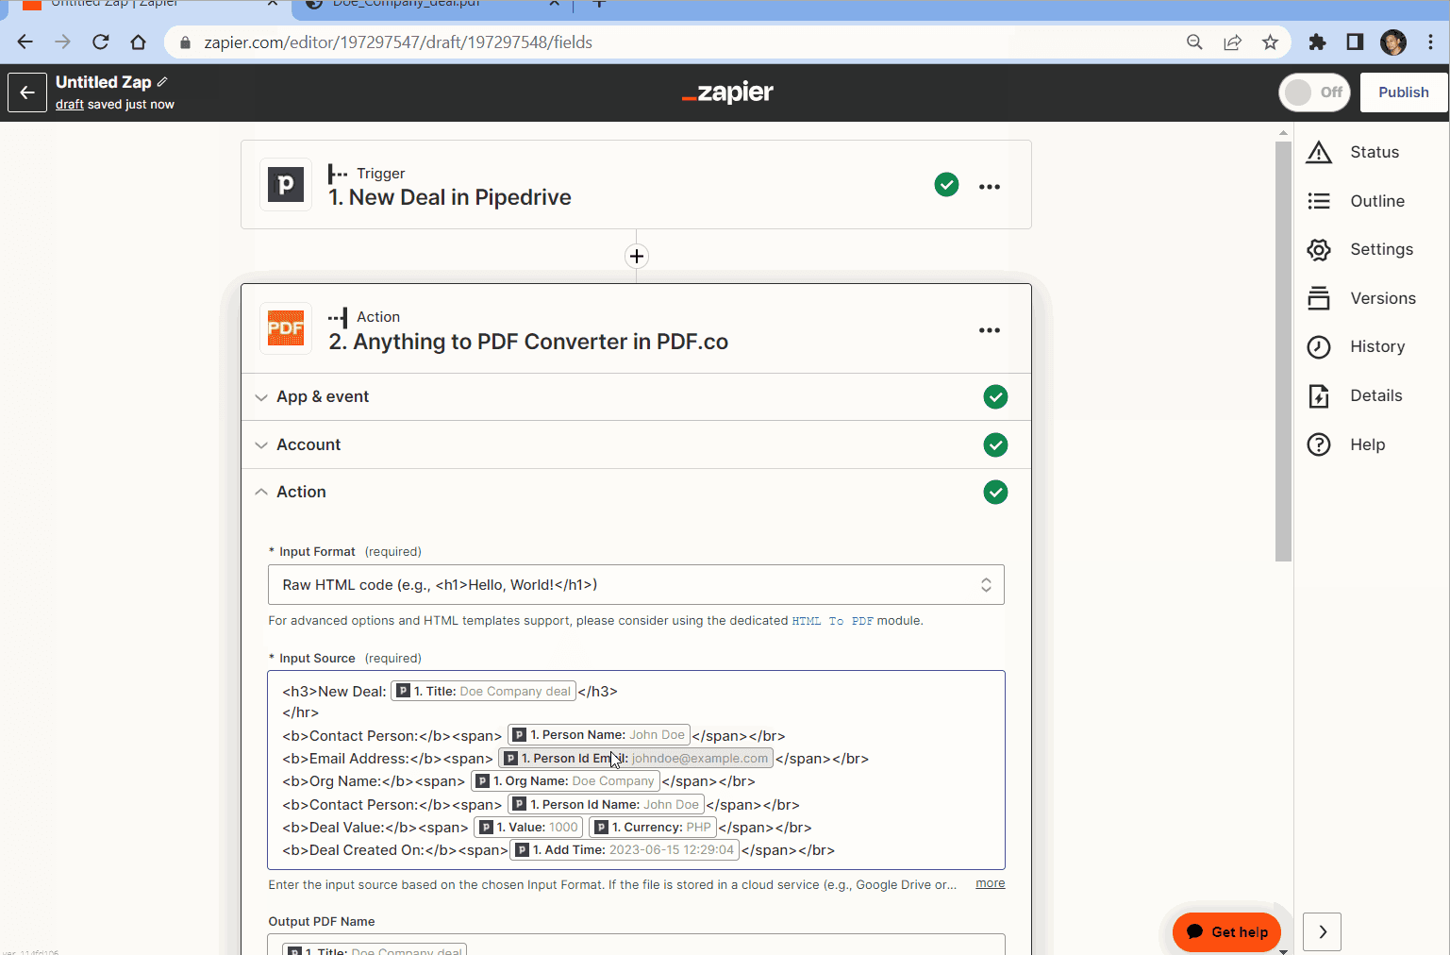Image resolution: width=1450 pixels, height=955 pixels.
Task: Open the three-dot menu on the PDF.co action
Action: point(989,330)
